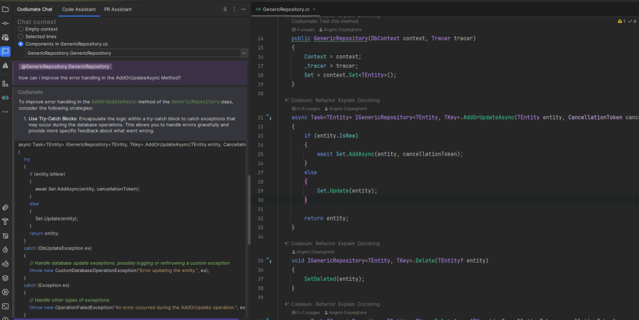Image resolution: width=639 pixels, height=320 pixels.
Task: Clear chat with the trash icon
Action: pos(225,9)
